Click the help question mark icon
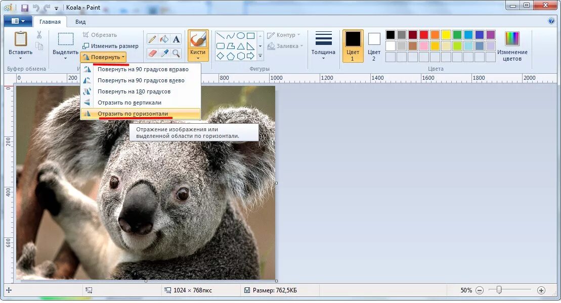Viewport: 561px width, 303px height. pyautogui.click(x=551, y=21)
